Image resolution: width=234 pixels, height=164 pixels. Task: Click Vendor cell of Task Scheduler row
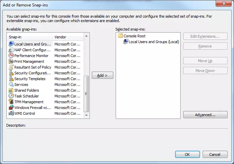coord(67,96)
